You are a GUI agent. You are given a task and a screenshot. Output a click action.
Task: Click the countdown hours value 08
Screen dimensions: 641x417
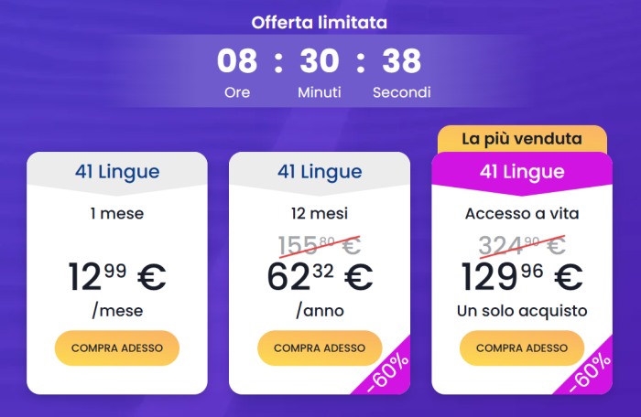coord(237,61)
